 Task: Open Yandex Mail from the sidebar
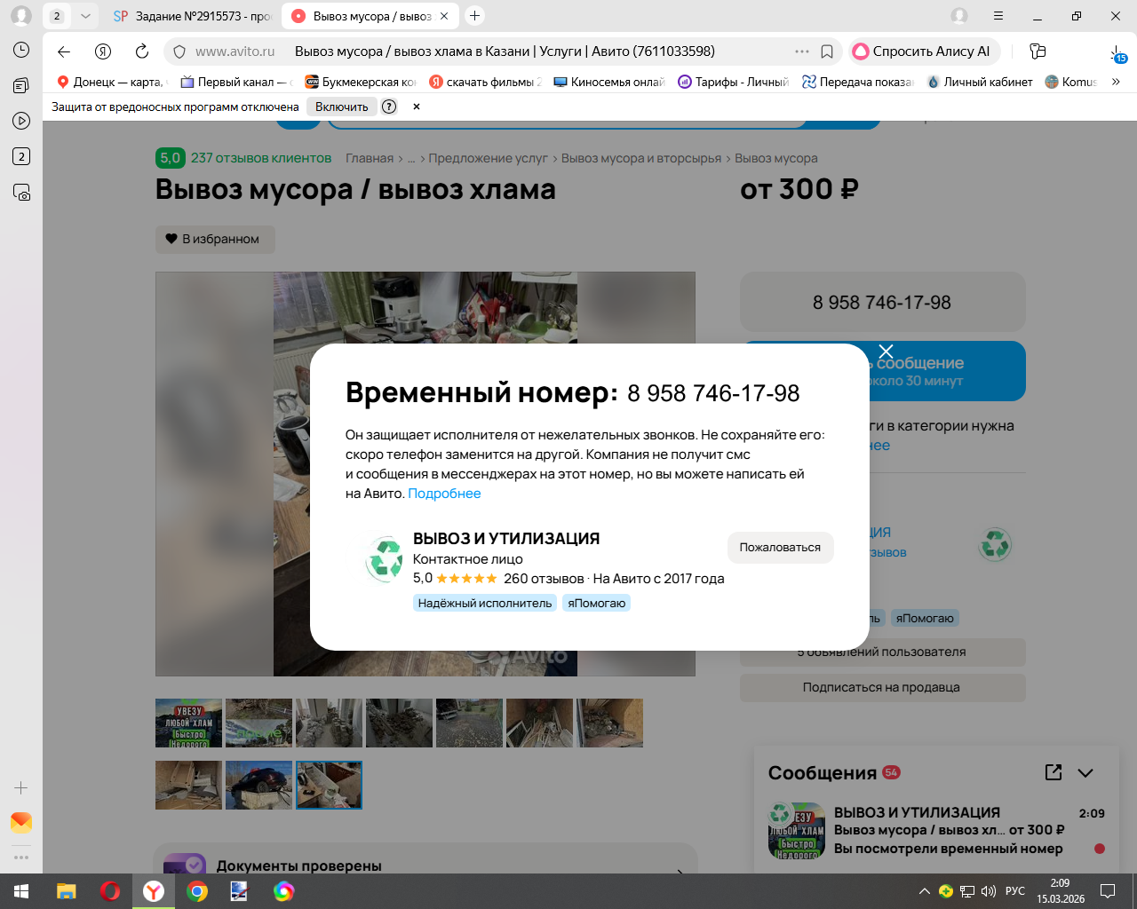point(21,822)
